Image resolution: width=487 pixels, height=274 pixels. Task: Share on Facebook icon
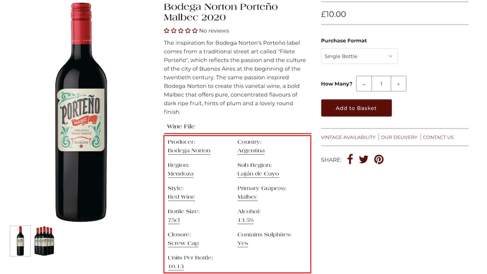pos(350,159)
